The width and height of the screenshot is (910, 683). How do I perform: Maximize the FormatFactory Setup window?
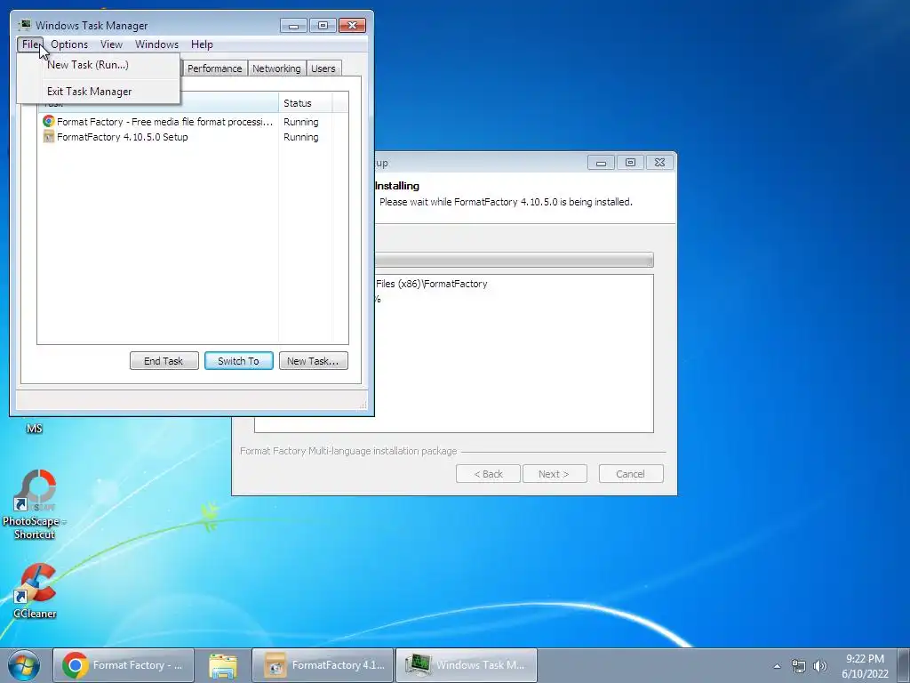point(630,163)
